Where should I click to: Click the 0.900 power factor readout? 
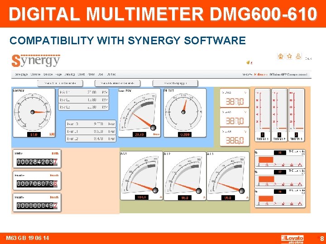tap(185, 135)
